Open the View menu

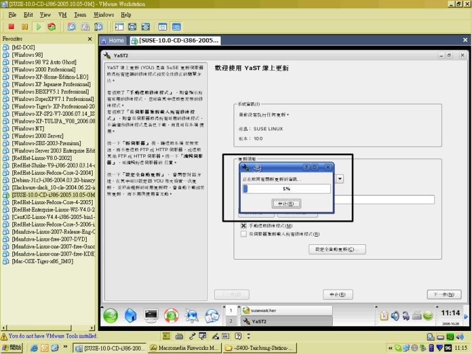(x=45, y=15)
